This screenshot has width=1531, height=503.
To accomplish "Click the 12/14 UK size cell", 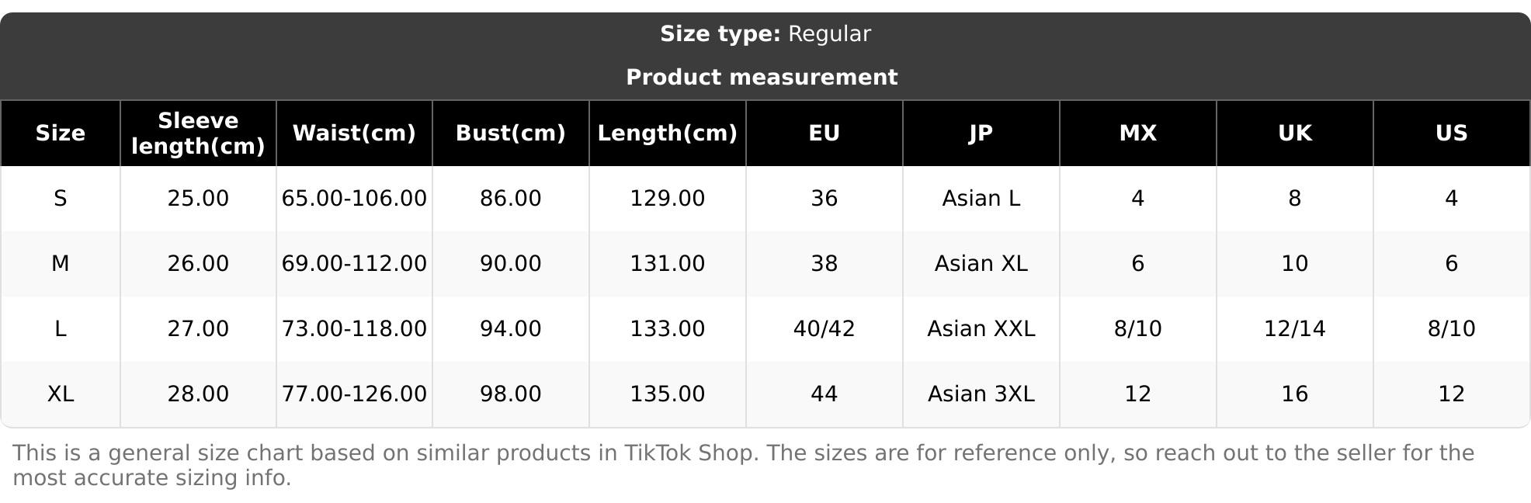I will tap(1294, 329).
